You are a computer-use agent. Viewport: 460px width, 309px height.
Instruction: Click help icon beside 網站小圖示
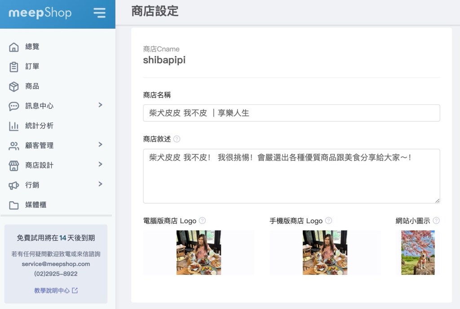[436, 221]
